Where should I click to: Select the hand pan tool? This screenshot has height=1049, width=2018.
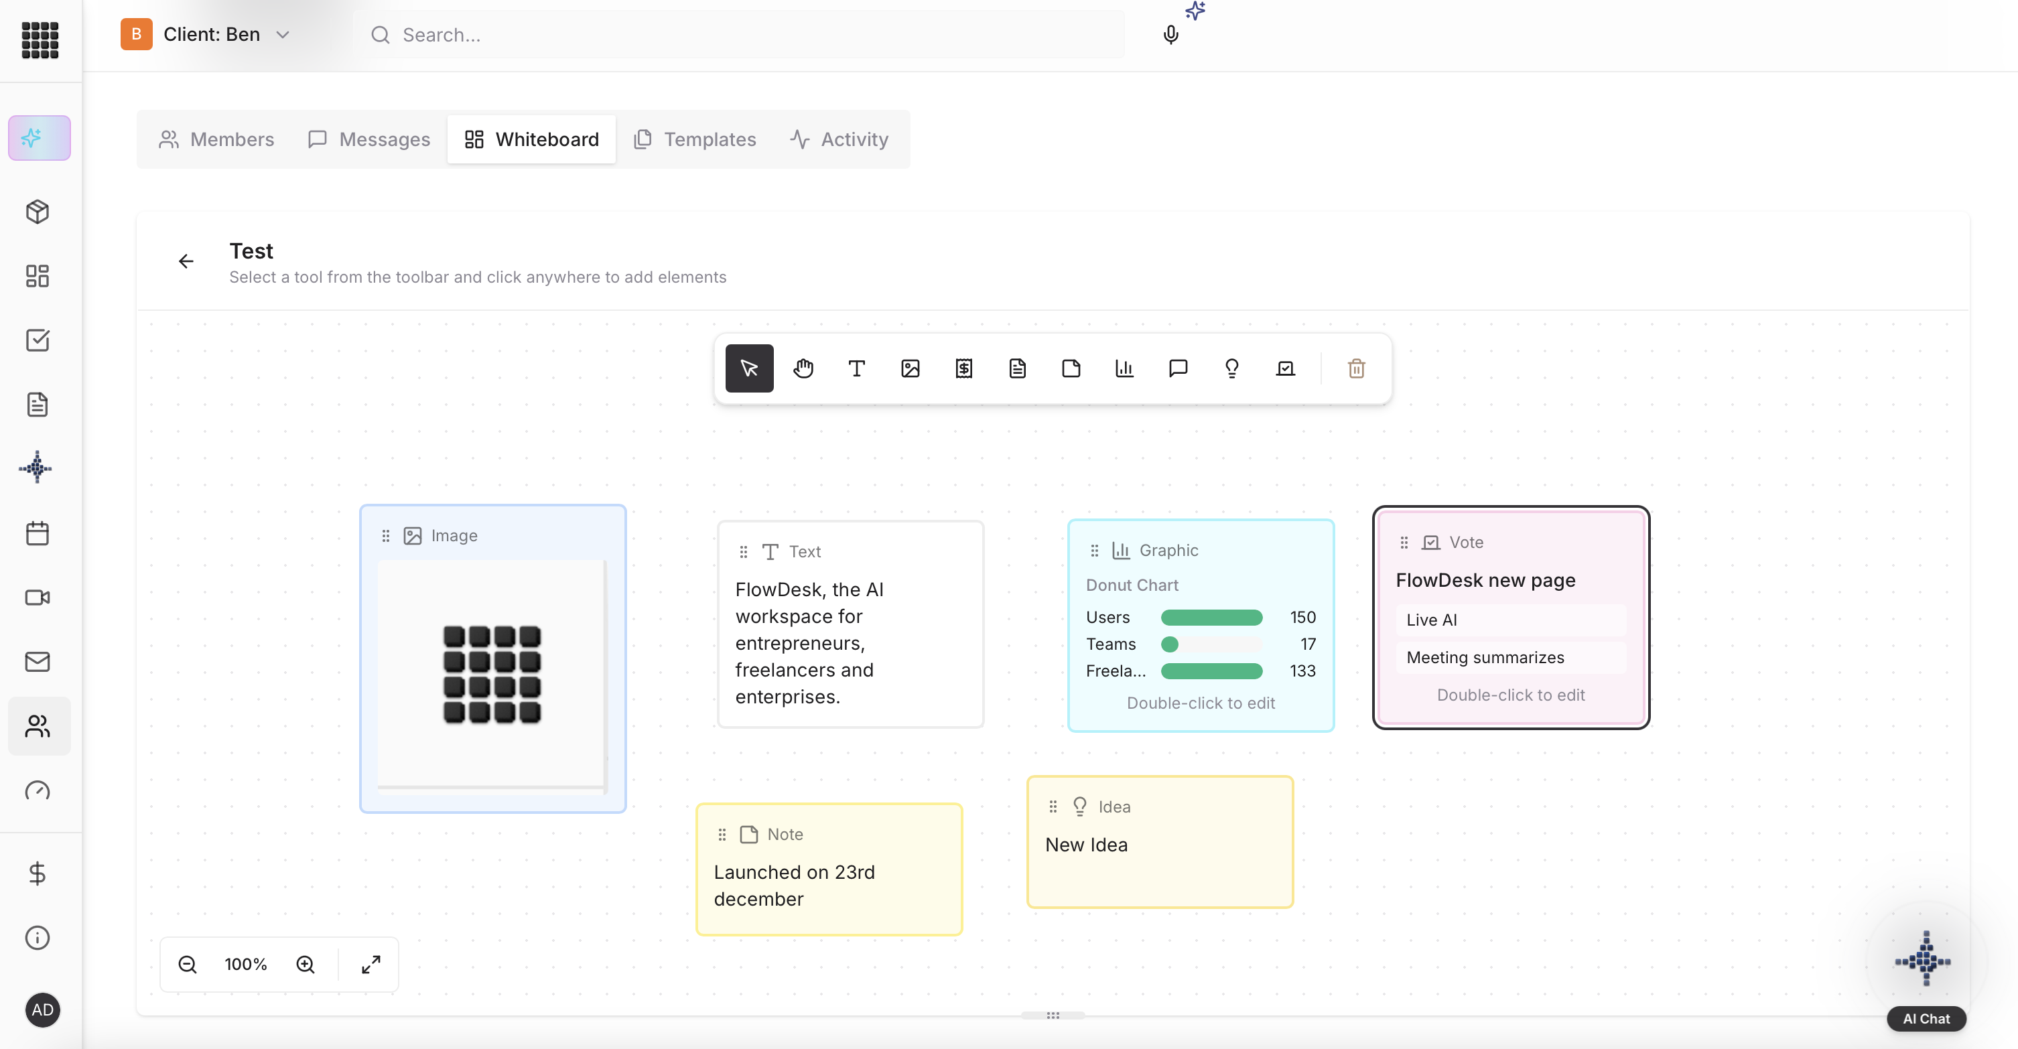(x=803, y=368)
